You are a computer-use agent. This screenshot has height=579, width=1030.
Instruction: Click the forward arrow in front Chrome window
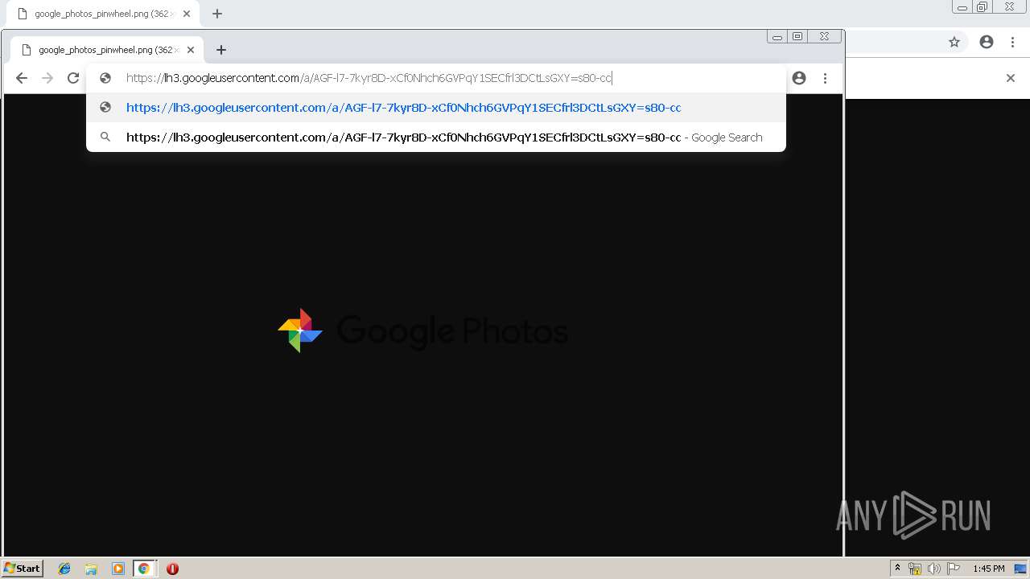47,78
